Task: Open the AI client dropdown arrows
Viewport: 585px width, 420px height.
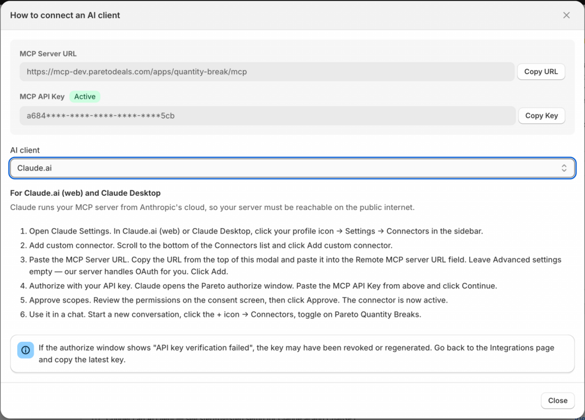Action: tap(564, 168)
